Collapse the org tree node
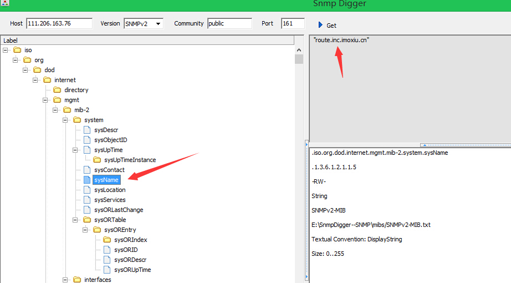Screen dimensions: 511x283 coord(16,60)
